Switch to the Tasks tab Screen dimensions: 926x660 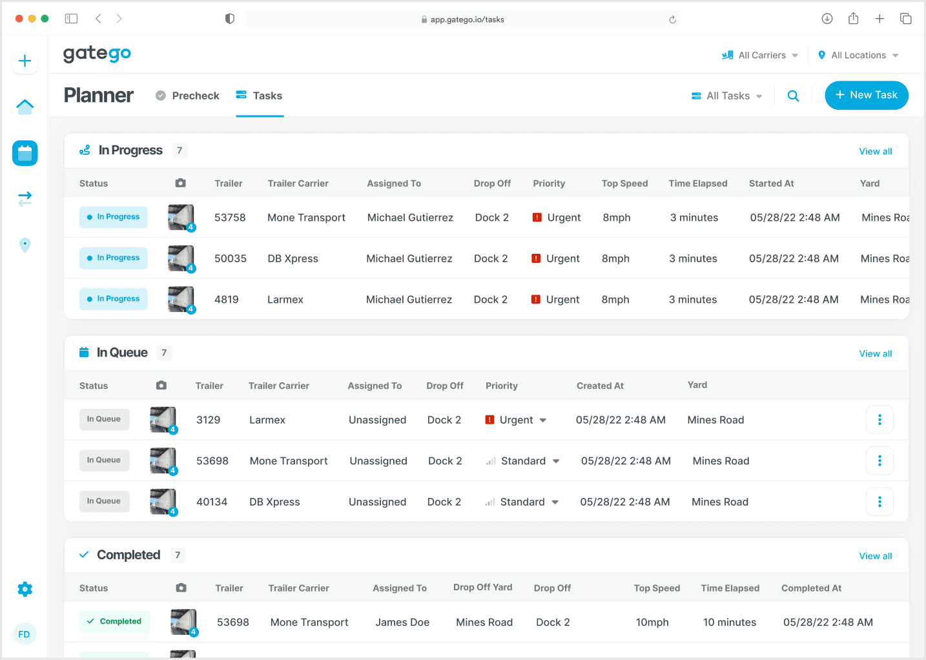tap(260, 96)
